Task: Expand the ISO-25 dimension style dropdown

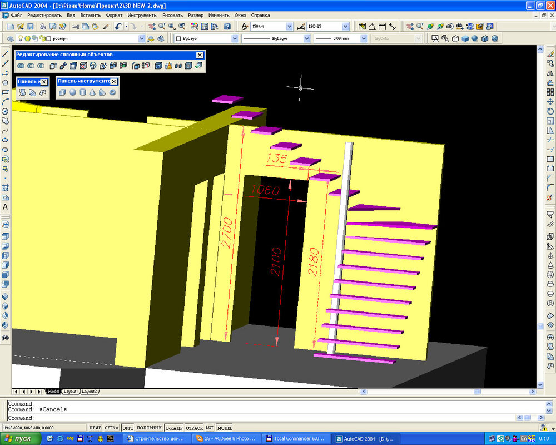Action: tap(345, 27)
